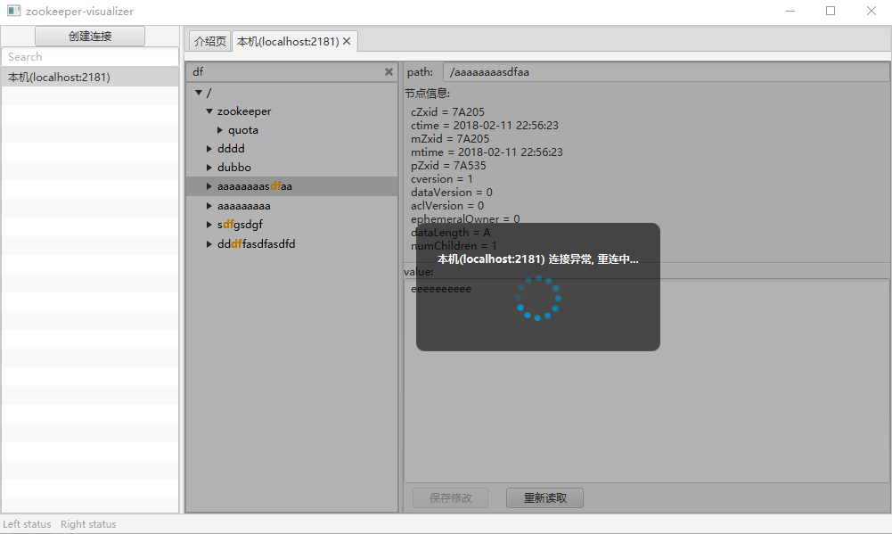Click the reconnecting spinner indicator

[538, 299]
